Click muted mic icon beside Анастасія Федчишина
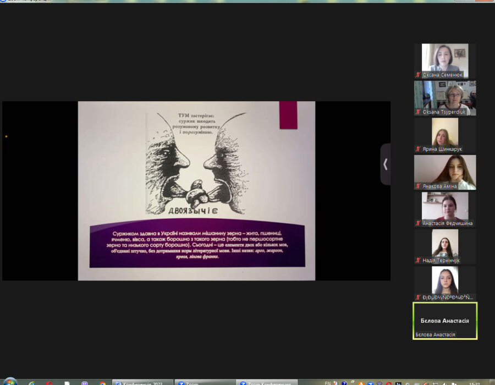Screen dimensions: 495x385 [x=418, y=223]
